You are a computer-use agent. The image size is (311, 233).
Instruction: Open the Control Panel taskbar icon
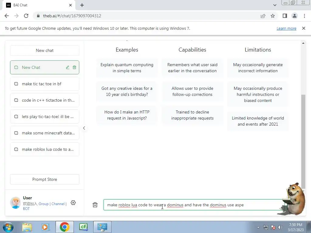[x=102, y=227]
